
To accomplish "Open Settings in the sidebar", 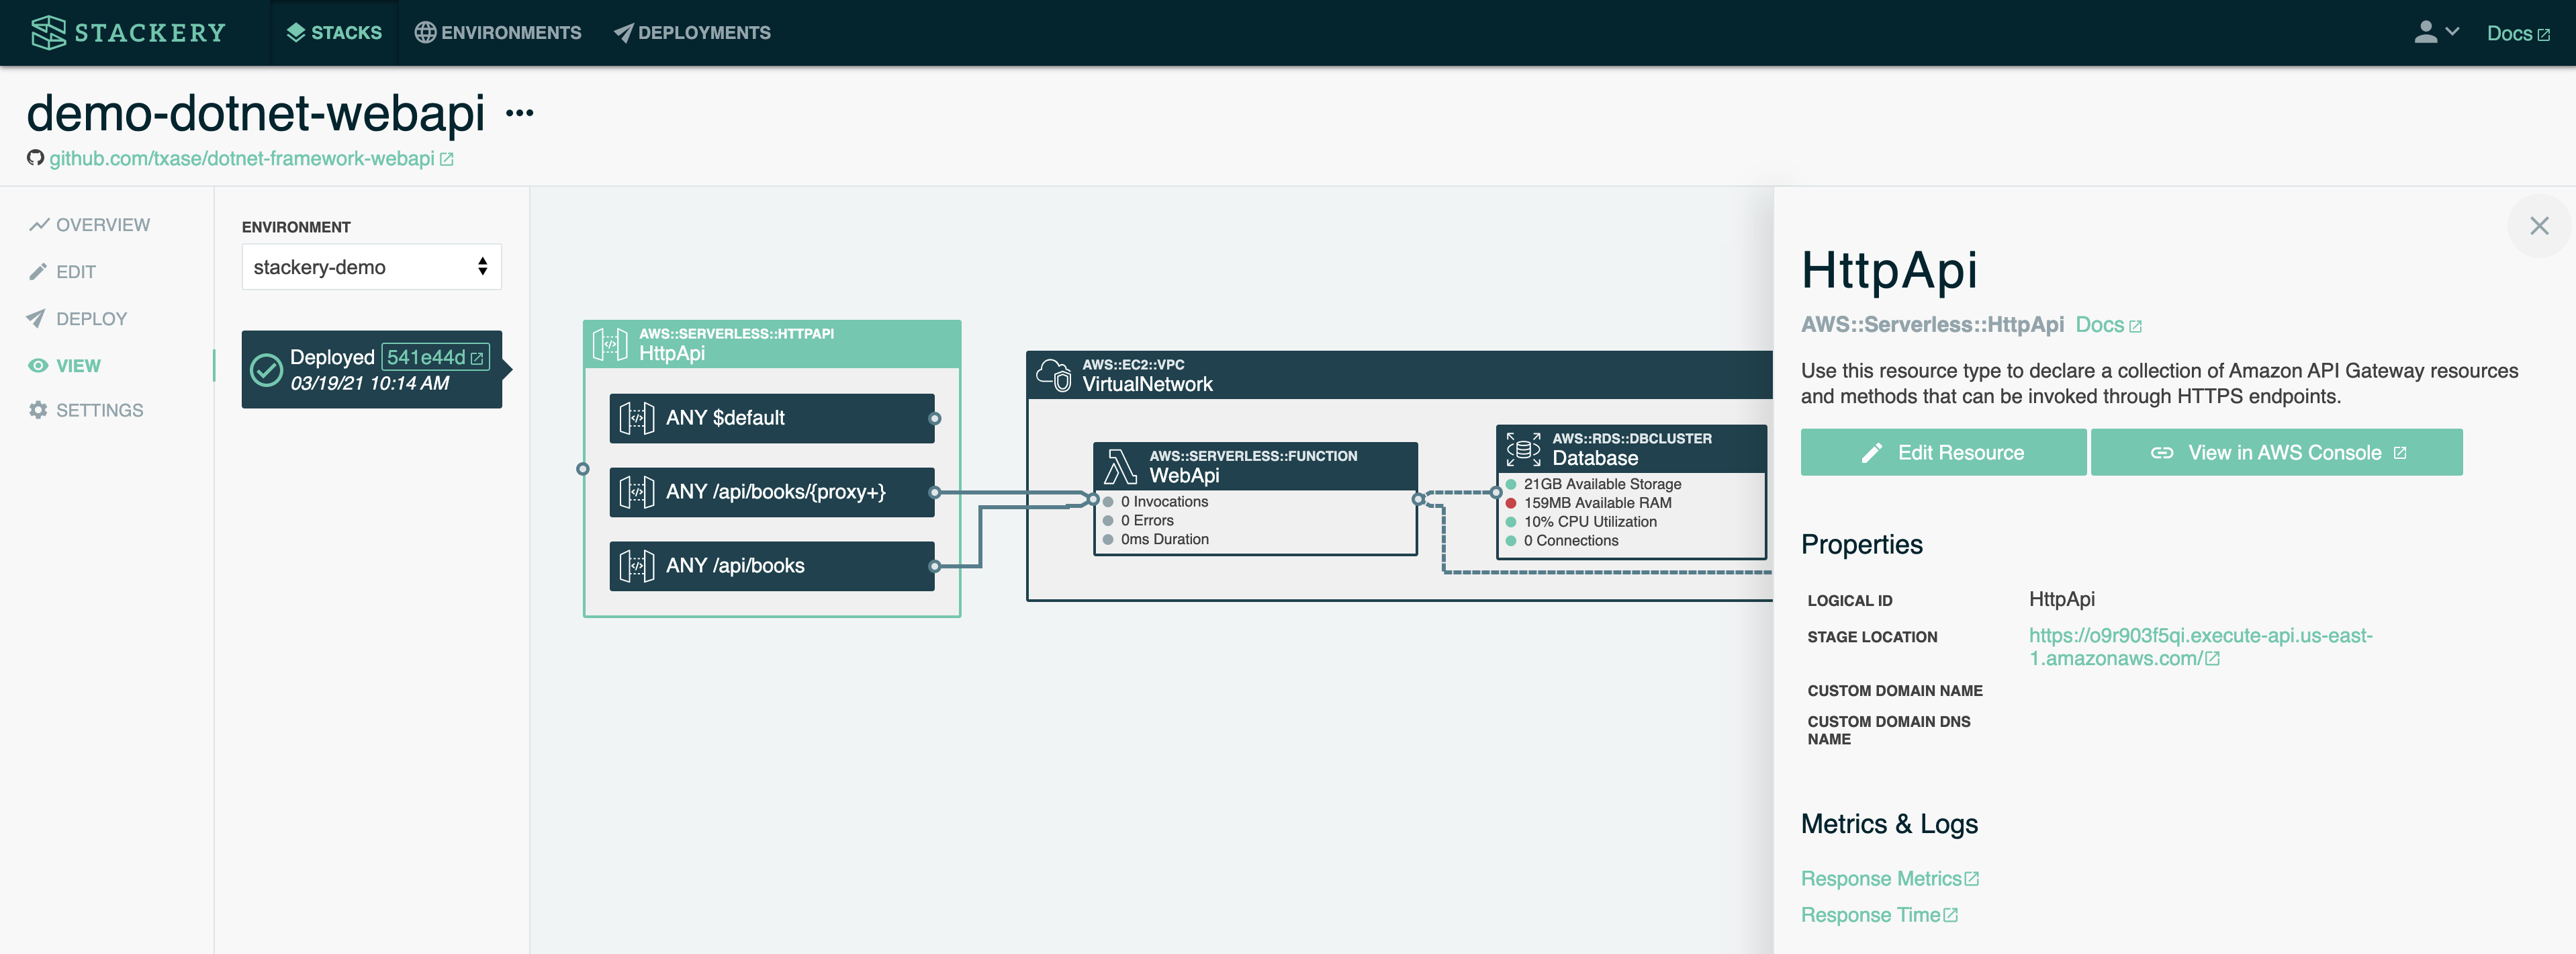I will [x=86, y=410].
